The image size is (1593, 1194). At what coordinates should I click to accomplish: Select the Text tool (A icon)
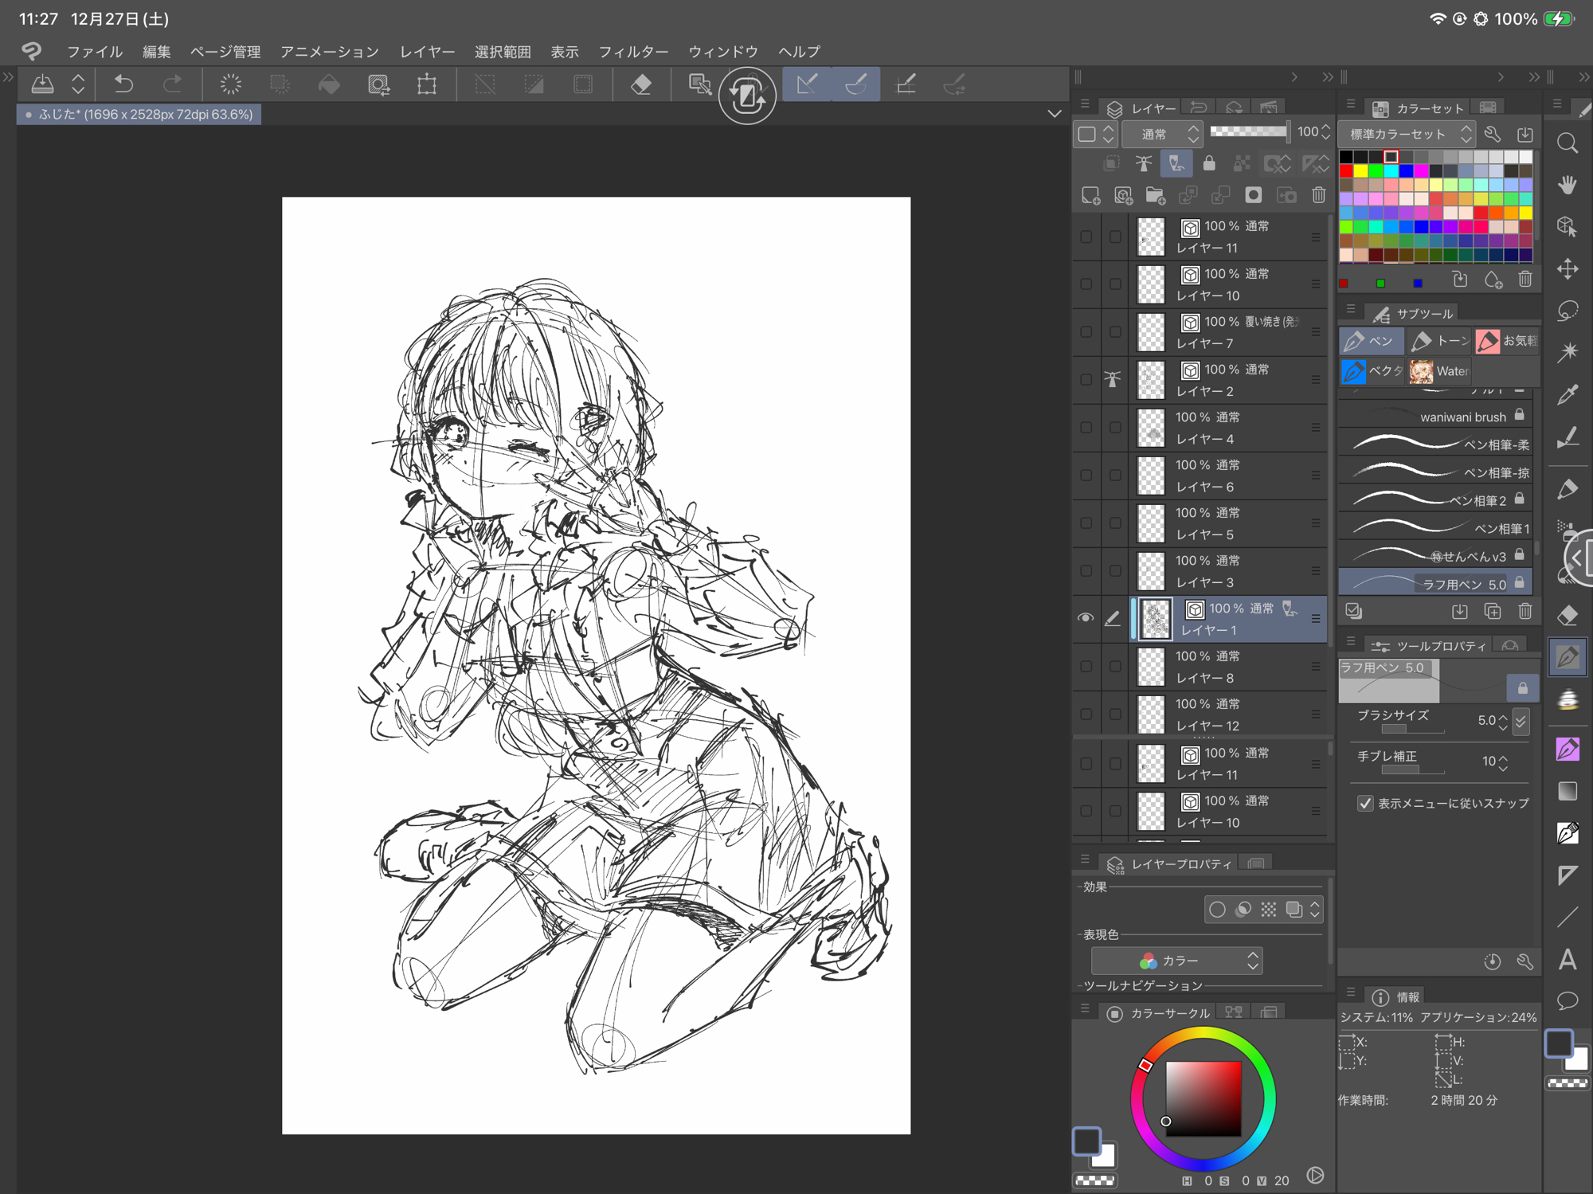[1567, 959]
